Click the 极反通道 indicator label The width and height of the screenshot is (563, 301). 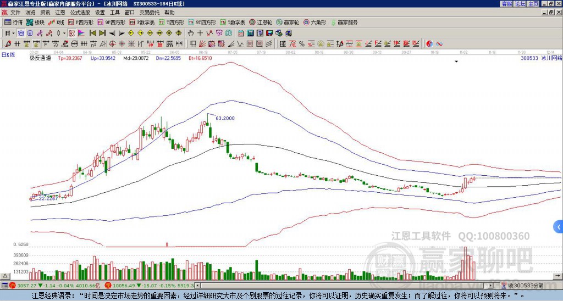pyautogui.click(x=40, y=58)
